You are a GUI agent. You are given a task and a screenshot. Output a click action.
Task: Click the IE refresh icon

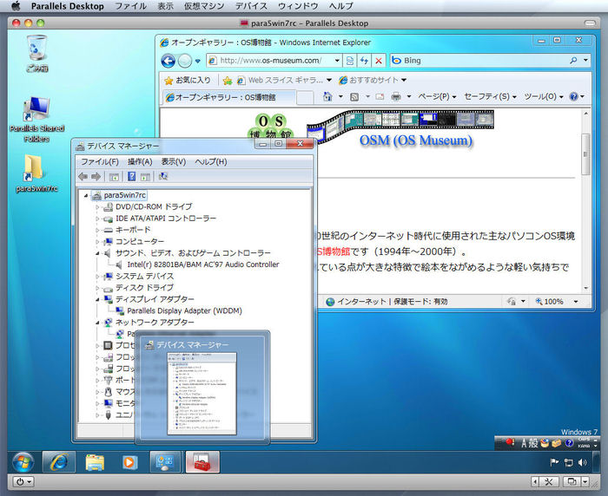click(x=364, y=61)
